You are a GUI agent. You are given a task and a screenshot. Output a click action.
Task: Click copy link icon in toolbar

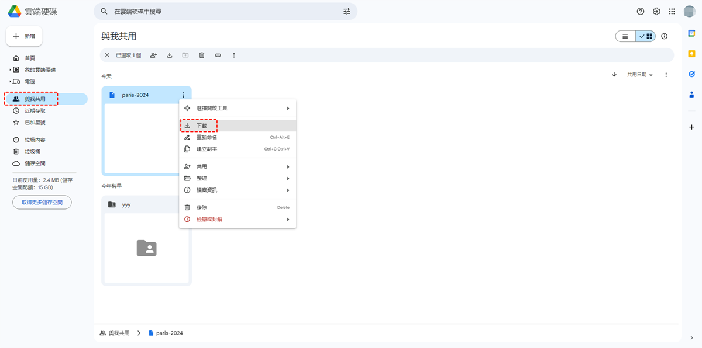(x=218, y=55)
